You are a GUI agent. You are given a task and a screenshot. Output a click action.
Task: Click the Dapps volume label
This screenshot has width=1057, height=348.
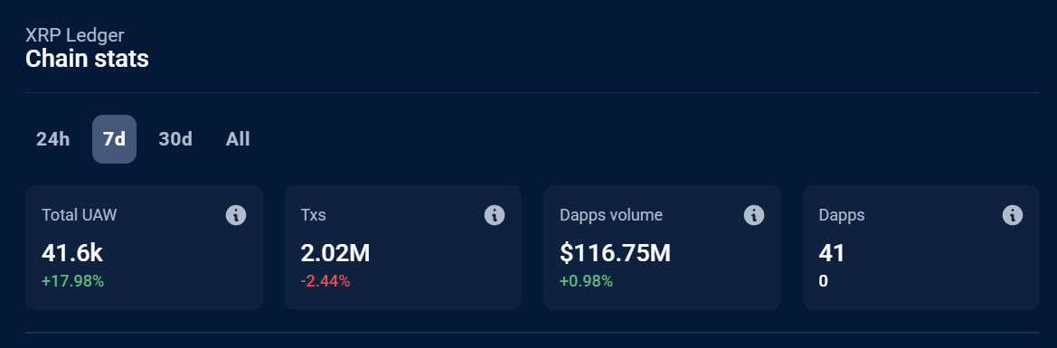[611, 215]
